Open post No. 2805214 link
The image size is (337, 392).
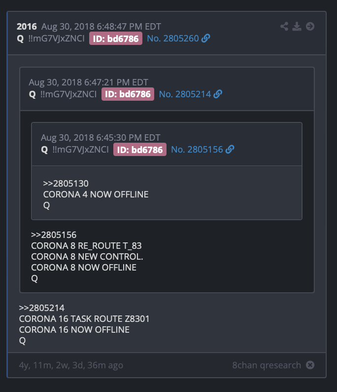(x=185, y=94)
